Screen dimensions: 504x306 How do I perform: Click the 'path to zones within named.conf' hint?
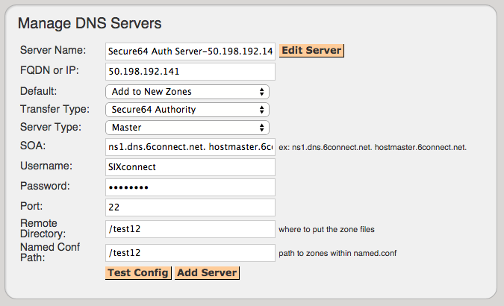(337, 253)
